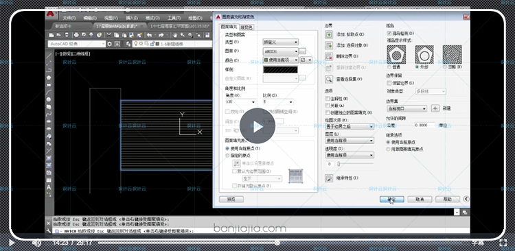The height and width of the screenshot is (251, 515).
Task: Open the Type (类型) dropdown showing 预定义
Action: [x=281, y=42]
